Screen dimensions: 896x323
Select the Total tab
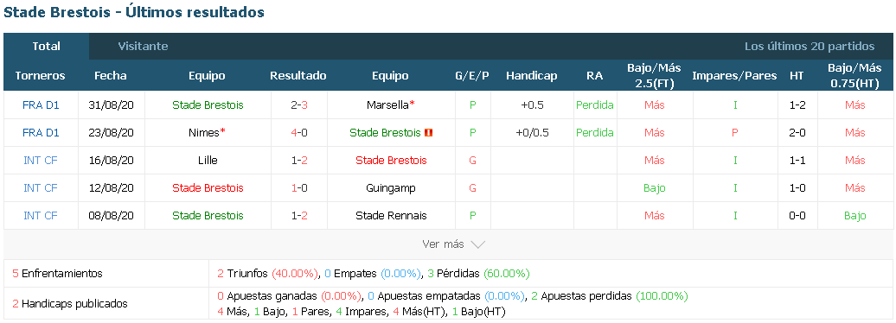(x=47, y=47)
